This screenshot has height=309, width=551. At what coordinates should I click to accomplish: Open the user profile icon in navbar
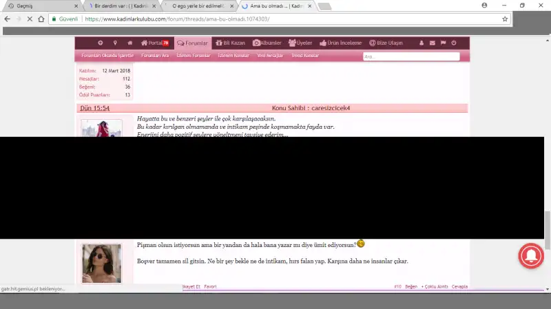422,43
